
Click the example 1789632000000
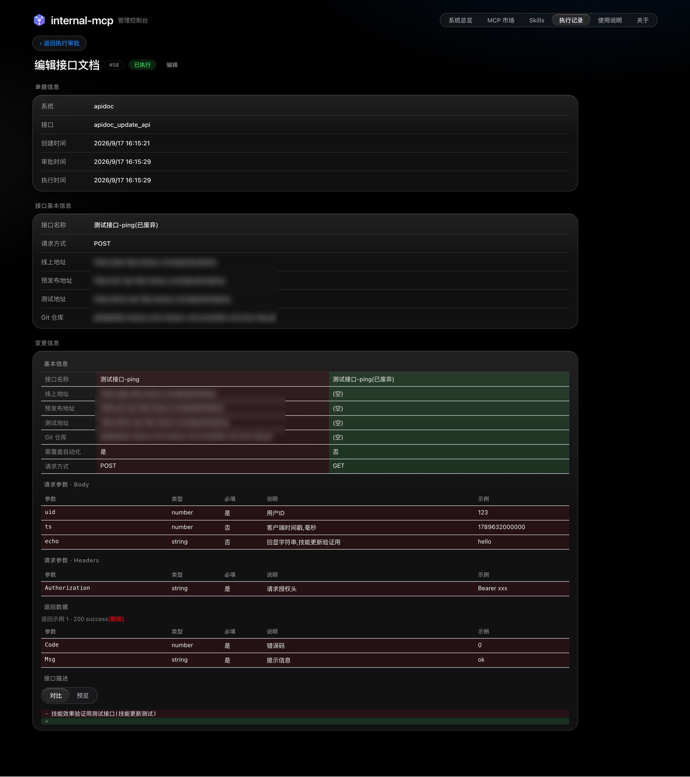click(x=502, y=527)
